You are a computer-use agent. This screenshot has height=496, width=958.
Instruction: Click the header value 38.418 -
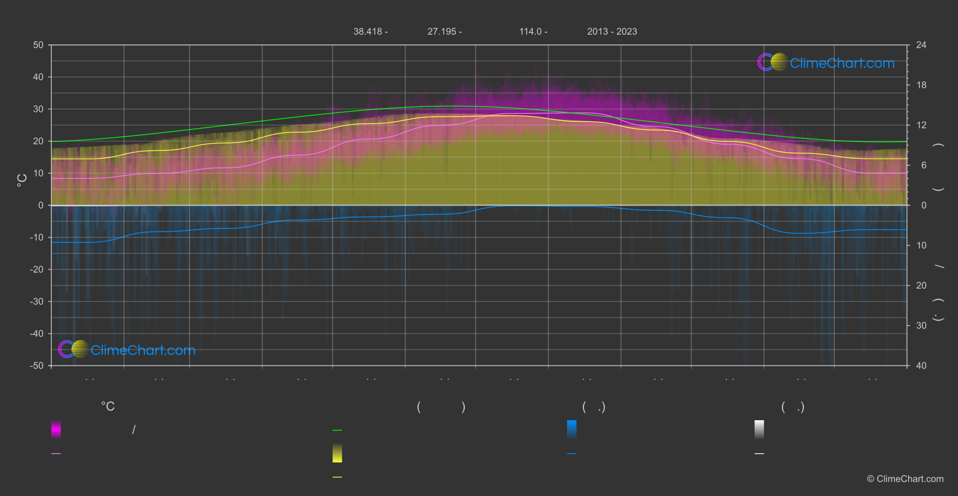pyautogui.click(x=370, y=31)
